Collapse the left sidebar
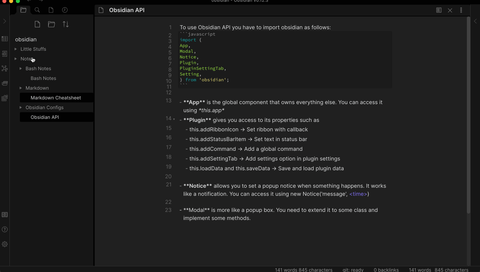This screenshot has height=272, width=480. click(5, 21)
